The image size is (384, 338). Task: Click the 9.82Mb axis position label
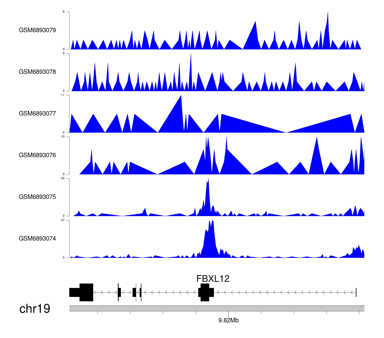pyautogui.click(x=228, y=320)
